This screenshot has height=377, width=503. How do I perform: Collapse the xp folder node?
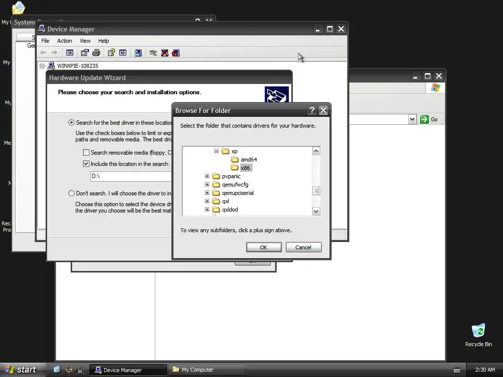[216, 151]
